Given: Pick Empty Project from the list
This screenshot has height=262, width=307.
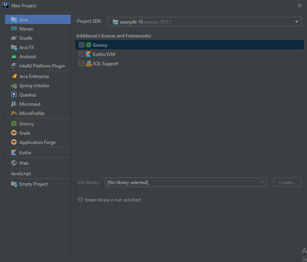Looking at the screenshot, I should coord(34,184).
